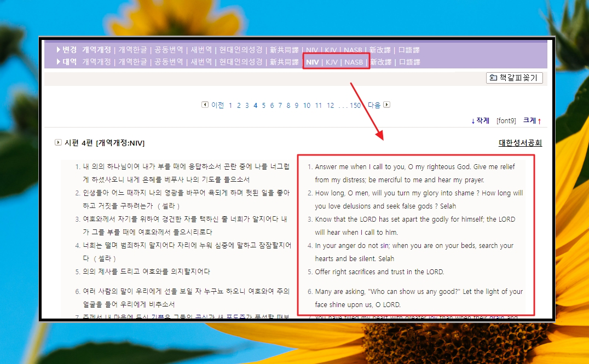The height and width of the screenshot is (364, 589).
Task: Open chapter 5 in the pagination
Action: tap(264, 105)
